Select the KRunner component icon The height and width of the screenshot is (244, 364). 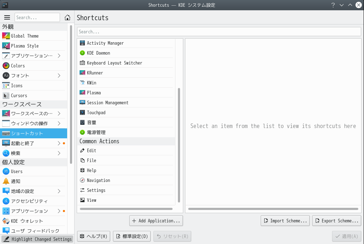tap(82, 73)
